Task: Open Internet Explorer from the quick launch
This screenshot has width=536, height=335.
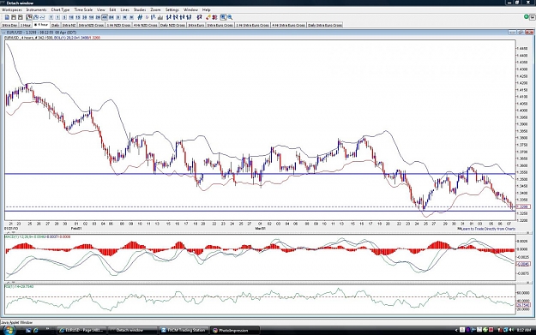Action: click(x=36, y=330)
